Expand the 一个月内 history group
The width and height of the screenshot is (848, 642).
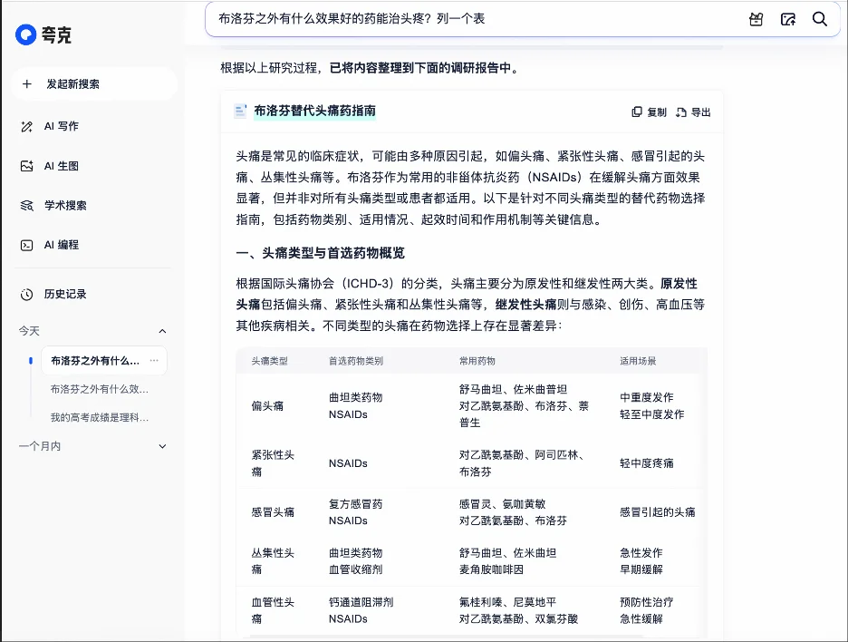[x=162, y=446]
